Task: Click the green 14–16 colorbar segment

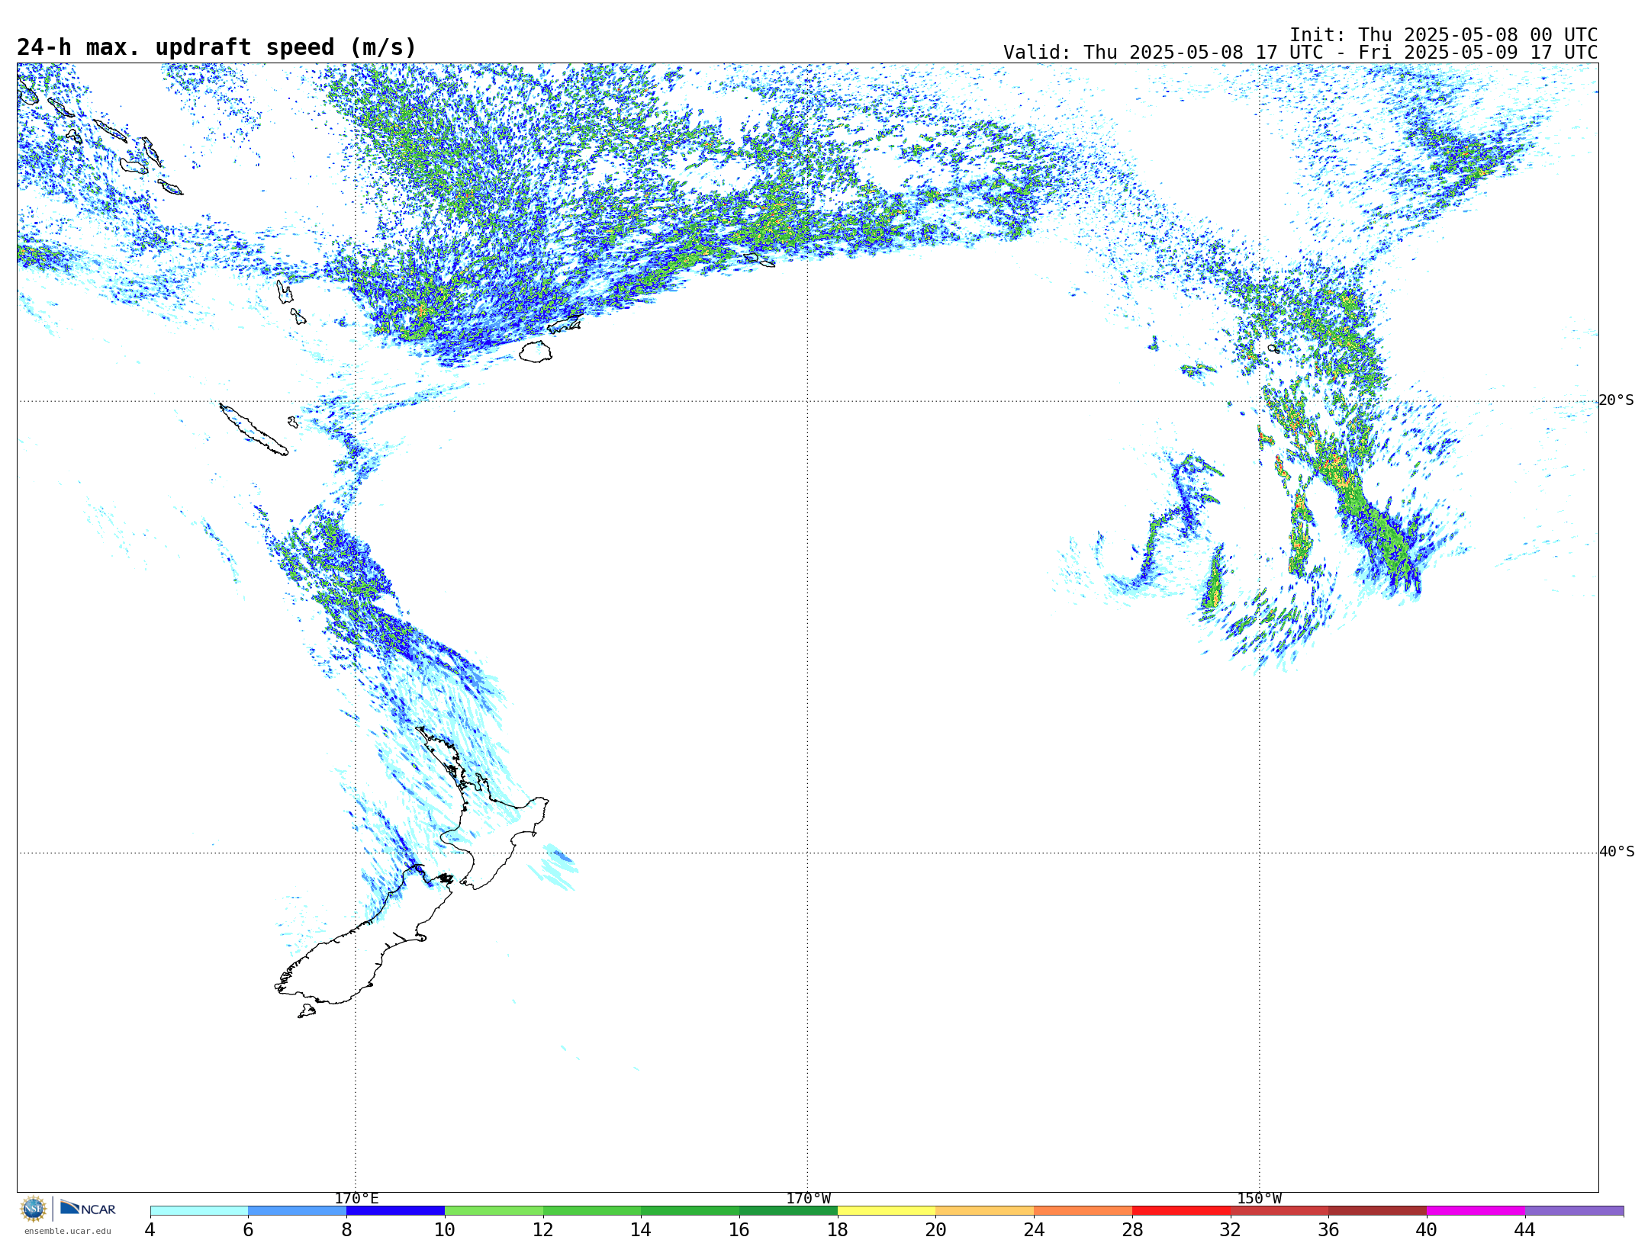Action: pos(690,1210)
